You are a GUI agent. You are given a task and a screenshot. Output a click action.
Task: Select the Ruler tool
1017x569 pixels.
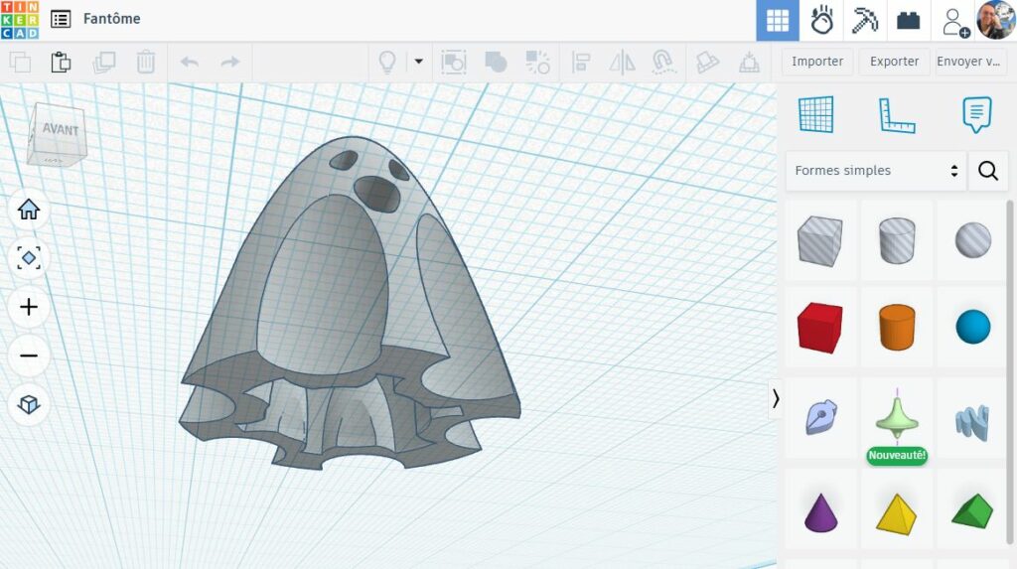pos(896,115)
